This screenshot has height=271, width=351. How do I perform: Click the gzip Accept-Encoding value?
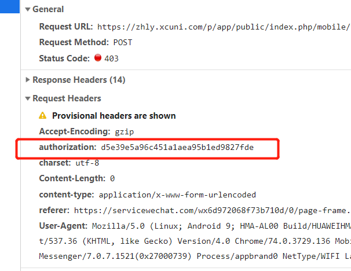(x=124, y=131)
